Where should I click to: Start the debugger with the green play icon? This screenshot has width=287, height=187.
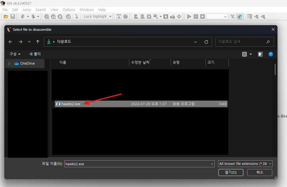[189, 17]
